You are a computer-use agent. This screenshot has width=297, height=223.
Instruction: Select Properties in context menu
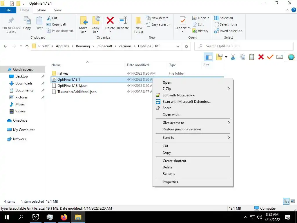tap(193, 182)
